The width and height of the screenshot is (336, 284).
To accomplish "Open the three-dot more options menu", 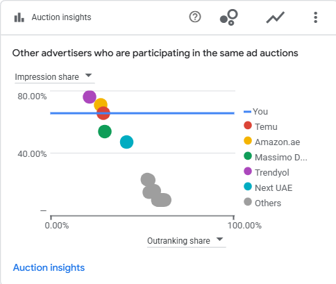I will [x=315, y=17].
